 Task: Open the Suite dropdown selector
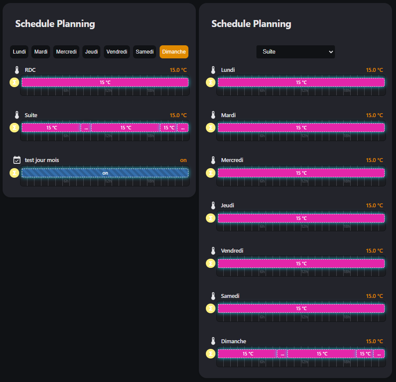(x=296, y=52)
